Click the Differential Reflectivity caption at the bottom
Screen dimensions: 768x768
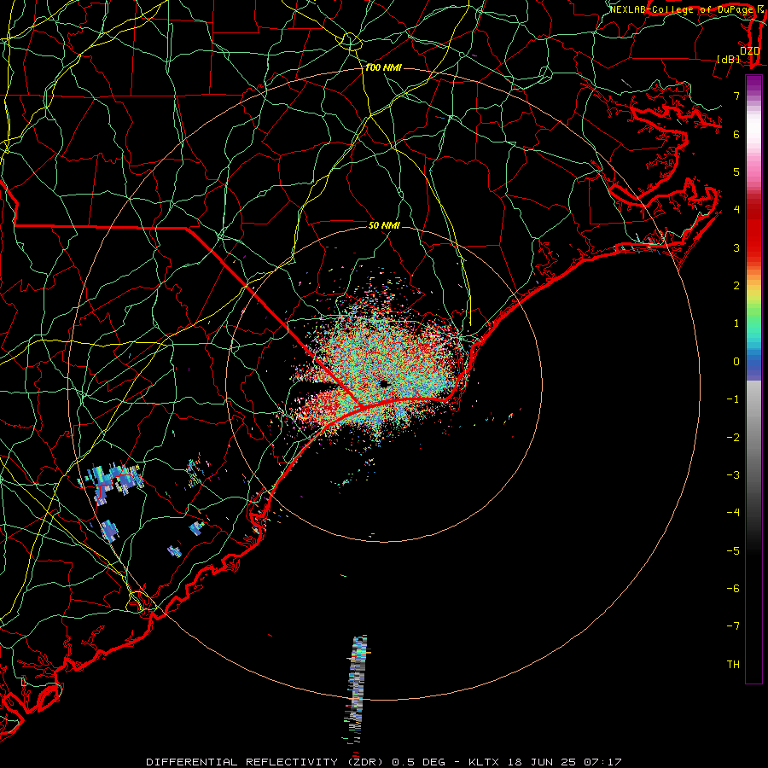pos(384,762)
